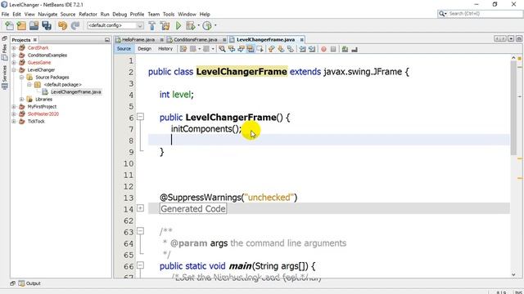Open the Debug menu
Image resolution: width=524 pixels, height=294 pixels.
point(120,15)
